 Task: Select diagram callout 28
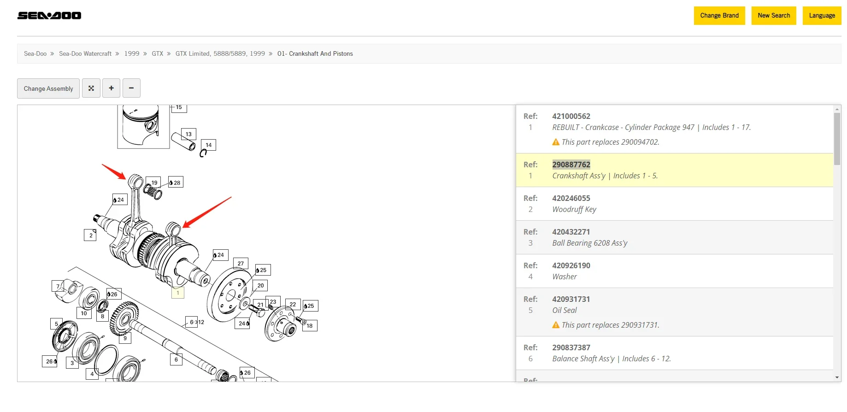[176, 182]
